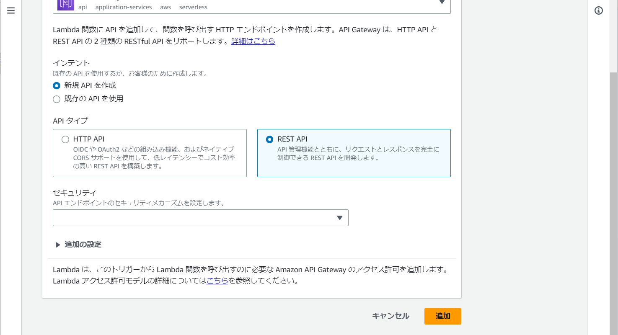Click the serverless tag in trigger field
This screenshot has height=335, width=618.
[193, 7]
